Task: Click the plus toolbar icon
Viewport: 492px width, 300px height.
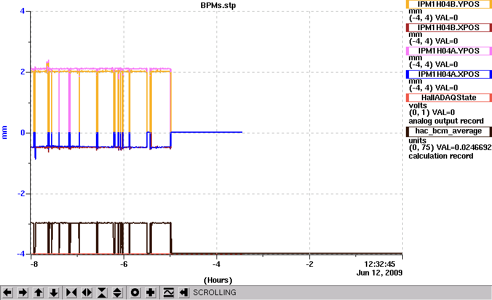Action: [x=150, y=293]
